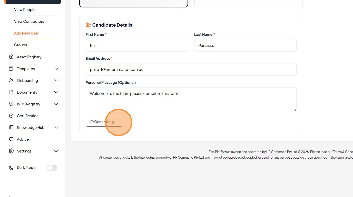
Task: Click the Certification checkmark badge icon
Action: (11, 116)
